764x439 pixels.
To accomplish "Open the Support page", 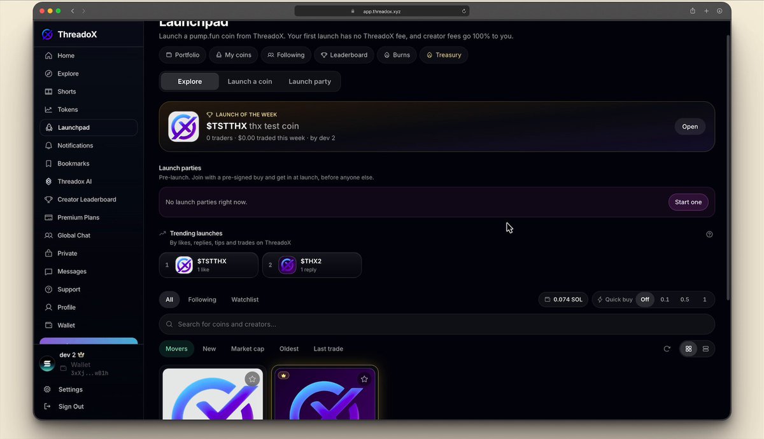I will pos(88,289).
